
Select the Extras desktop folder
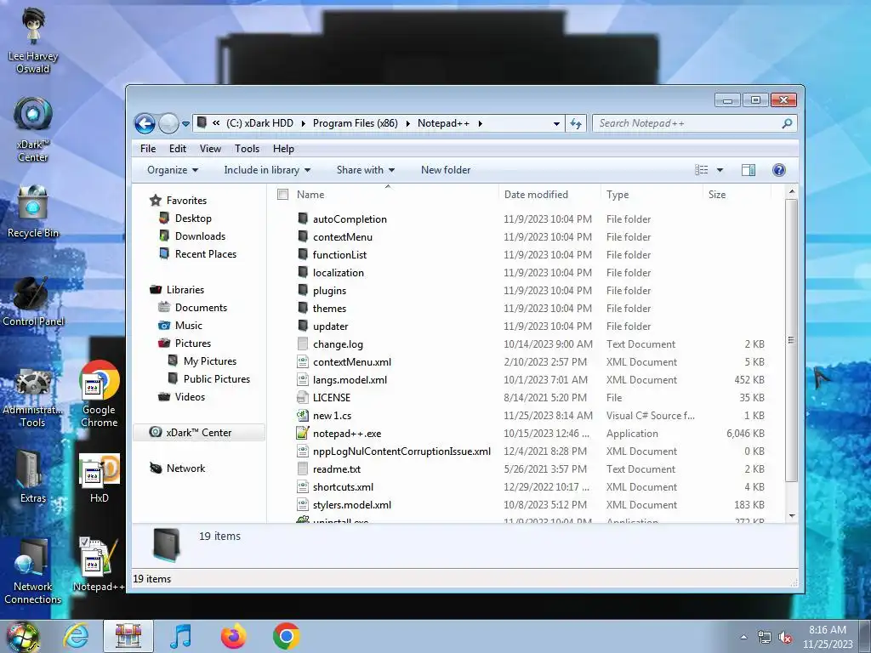click(33, 476)
